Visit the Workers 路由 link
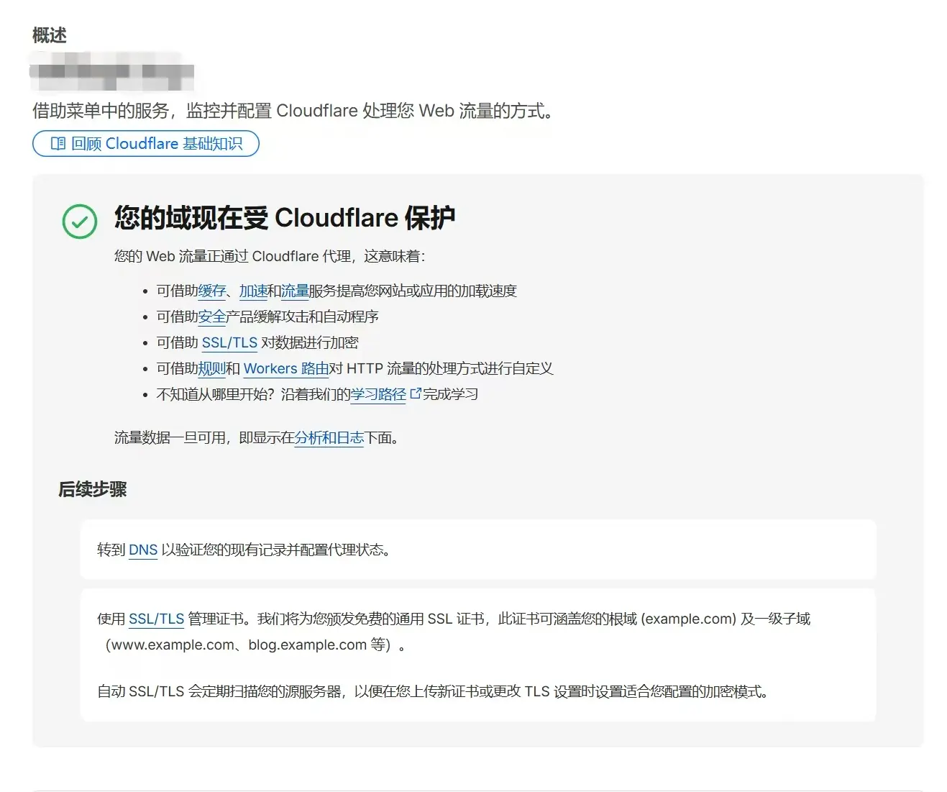 click(x=285, y=368)
